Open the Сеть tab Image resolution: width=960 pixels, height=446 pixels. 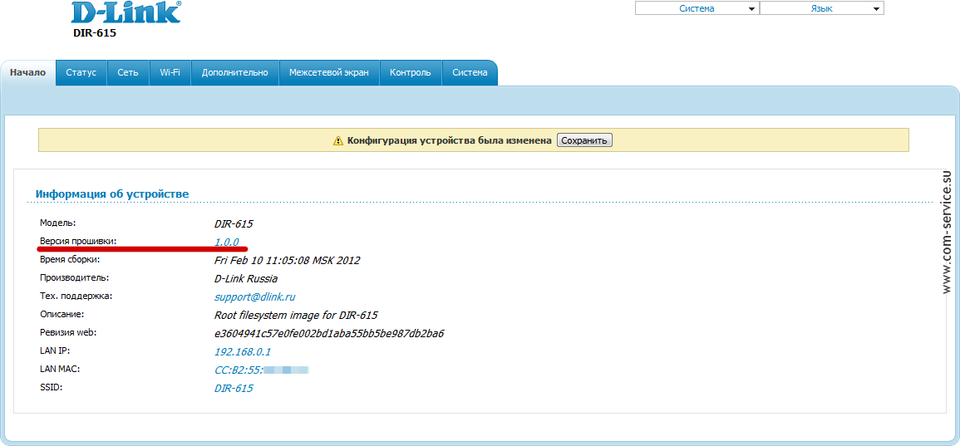(x=128, y=72)
